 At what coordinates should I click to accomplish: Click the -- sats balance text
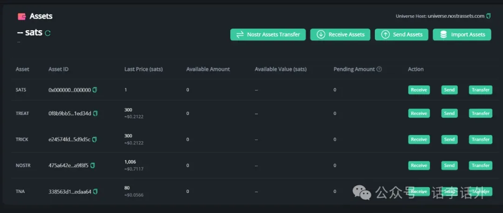(29, 33)
